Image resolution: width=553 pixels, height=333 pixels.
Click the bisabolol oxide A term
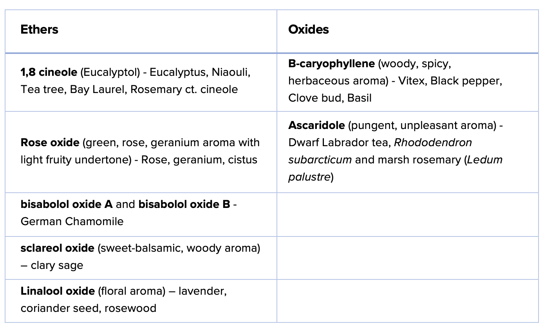(67, 204)
